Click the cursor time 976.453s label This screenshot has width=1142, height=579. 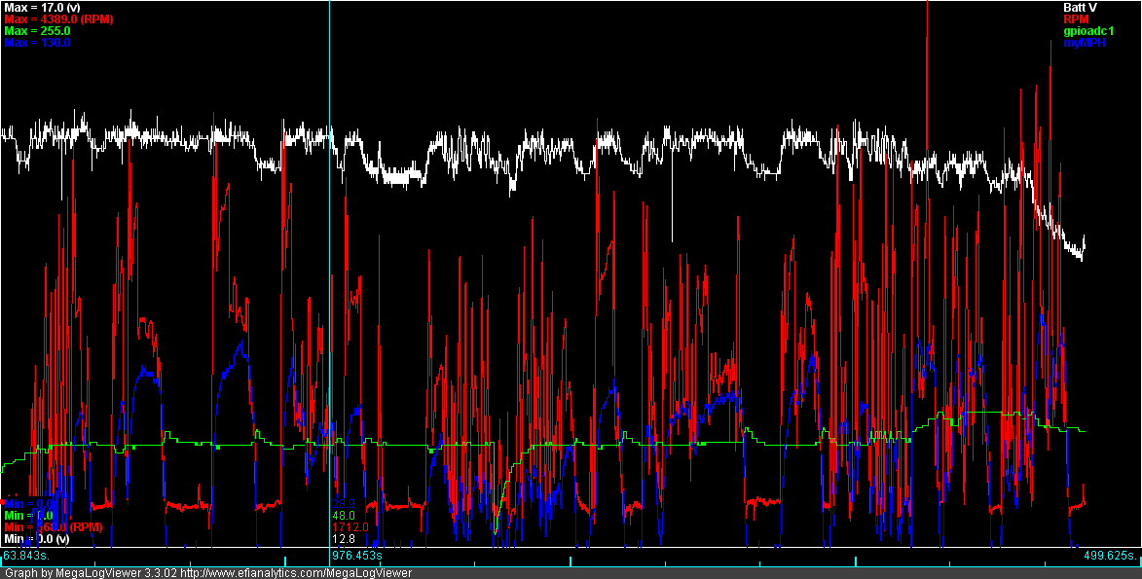tap(357, 555)
